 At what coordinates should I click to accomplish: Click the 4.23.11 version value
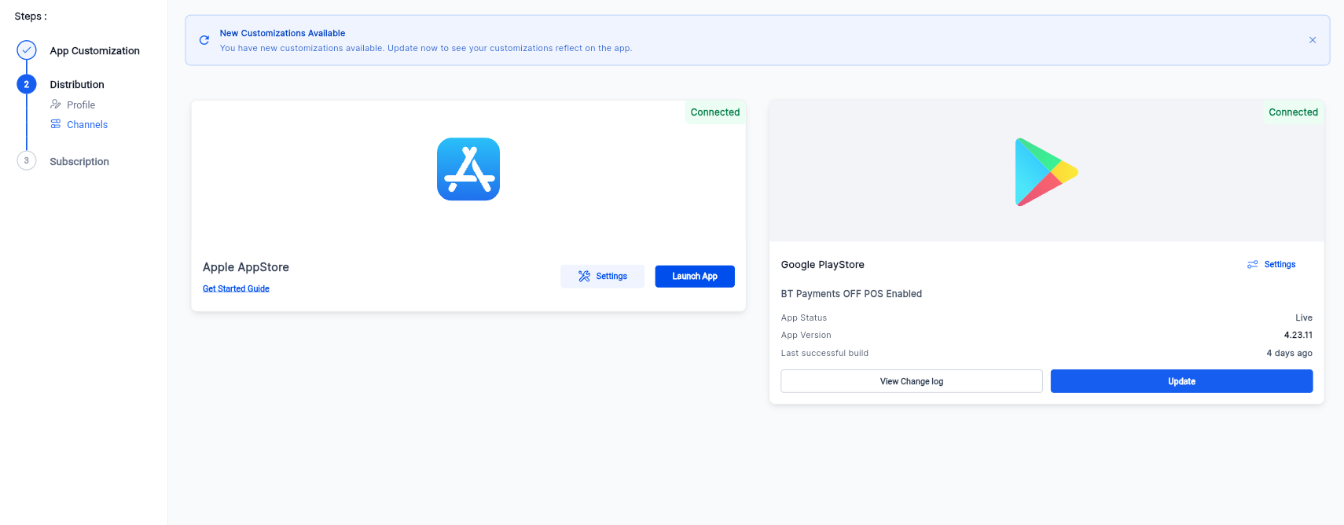point(1298,335)
